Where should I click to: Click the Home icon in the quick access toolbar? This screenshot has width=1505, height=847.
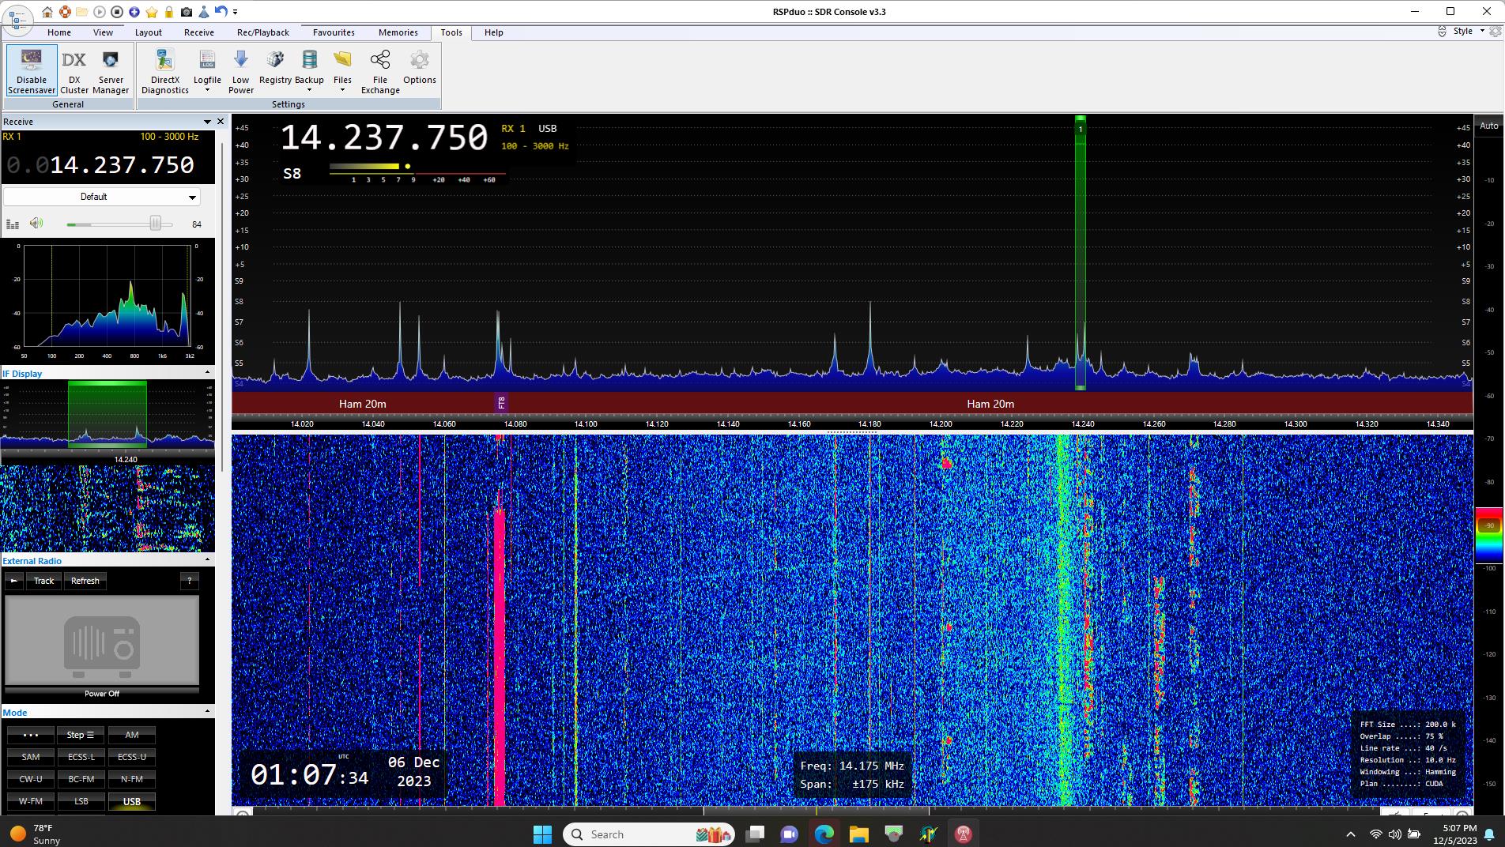point(47,12)
